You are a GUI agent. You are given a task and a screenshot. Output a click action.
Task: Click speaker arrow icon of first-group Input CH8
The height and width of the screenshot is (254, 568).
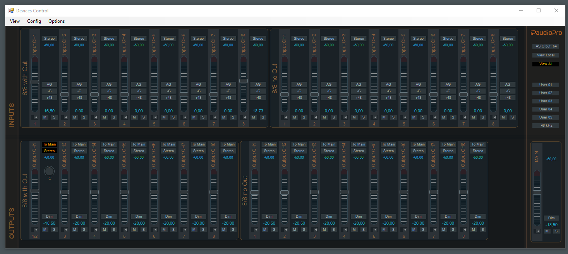point(244,117)
